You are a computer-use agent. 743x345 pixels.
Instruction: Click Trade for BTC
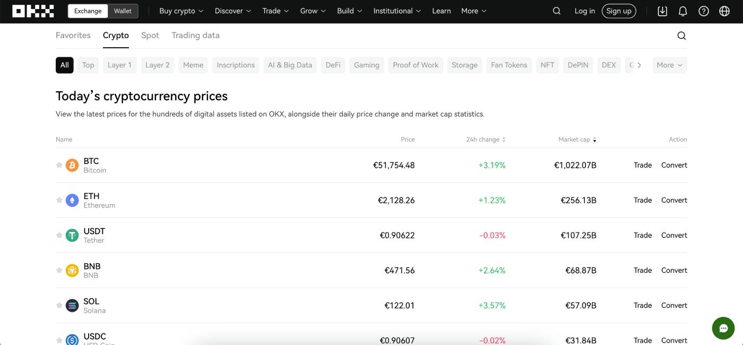pos(643,165)
